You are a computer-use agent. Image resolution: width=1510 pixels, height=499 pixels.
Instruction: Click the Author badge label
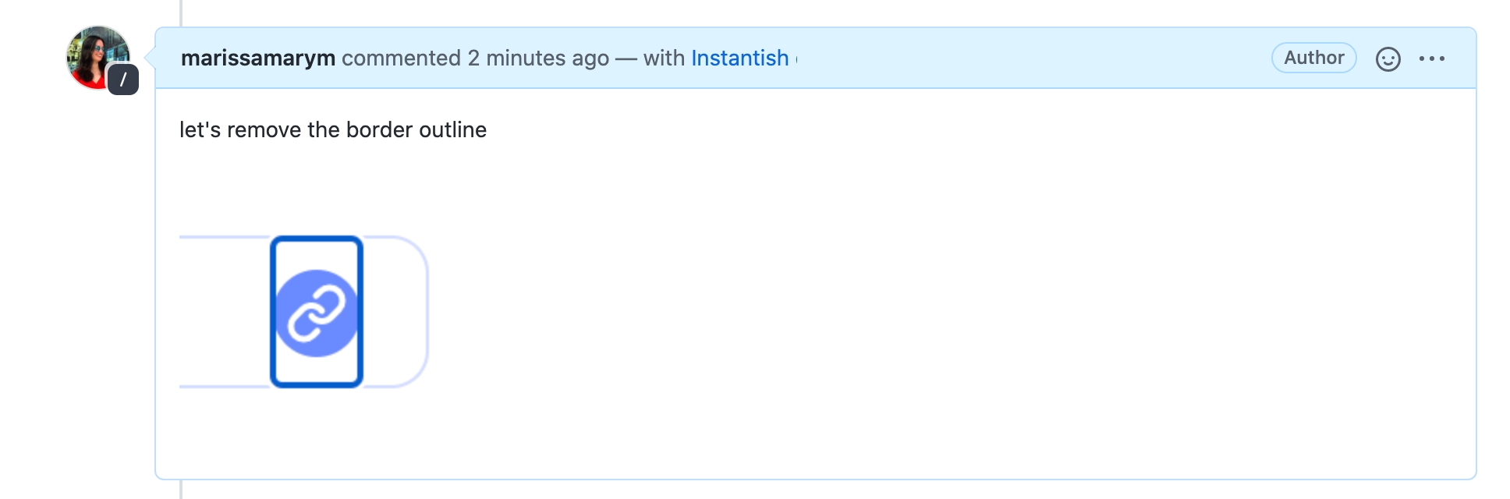(x=1313, y=58)
